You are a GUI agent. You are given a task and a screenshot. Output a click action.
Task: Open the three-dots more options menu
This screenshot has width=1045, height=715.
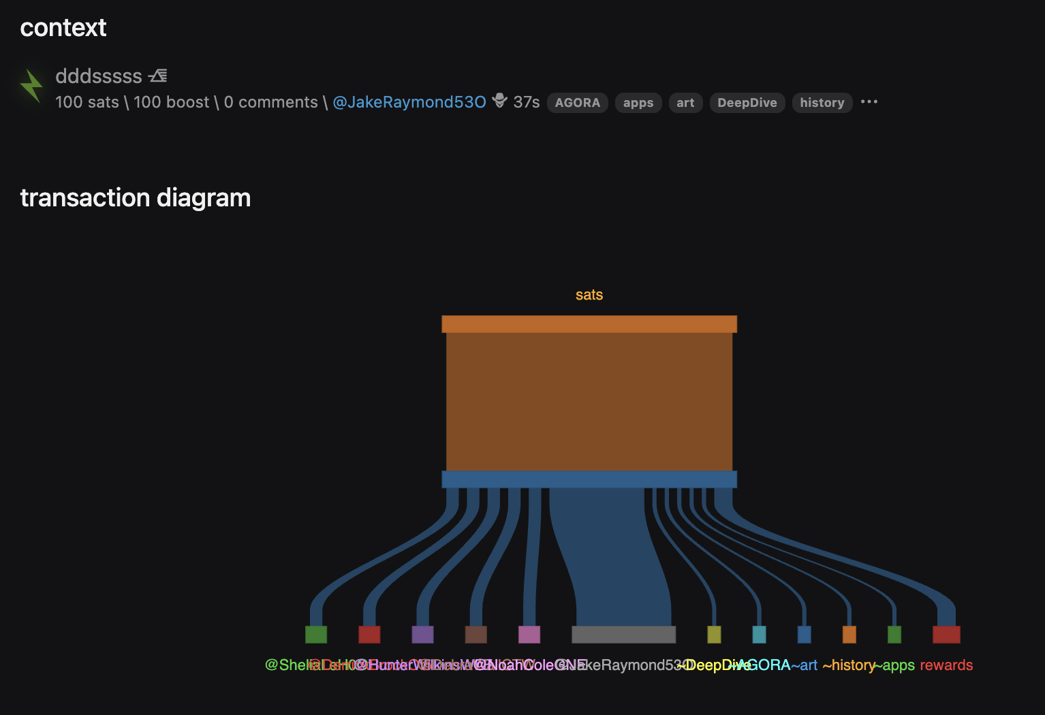click(869, 102)
